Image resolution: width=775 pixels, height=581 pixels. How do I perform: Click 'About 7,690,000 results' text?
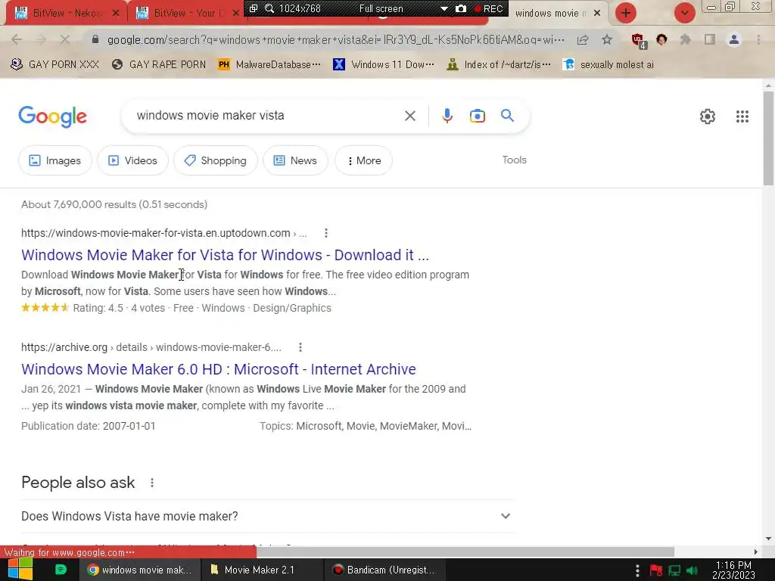click(114, 204)
